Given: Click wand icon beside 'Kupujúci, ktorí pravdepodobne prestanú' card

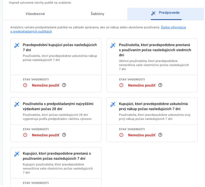Looking at the screenshot, I should pyautogui.click(x=17, y=154).
